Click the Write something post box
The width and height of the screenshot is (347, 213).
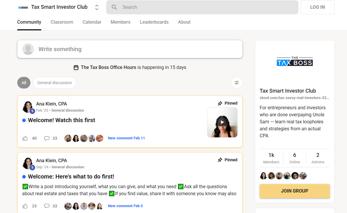pyautogui.click(x=130, y=49)
